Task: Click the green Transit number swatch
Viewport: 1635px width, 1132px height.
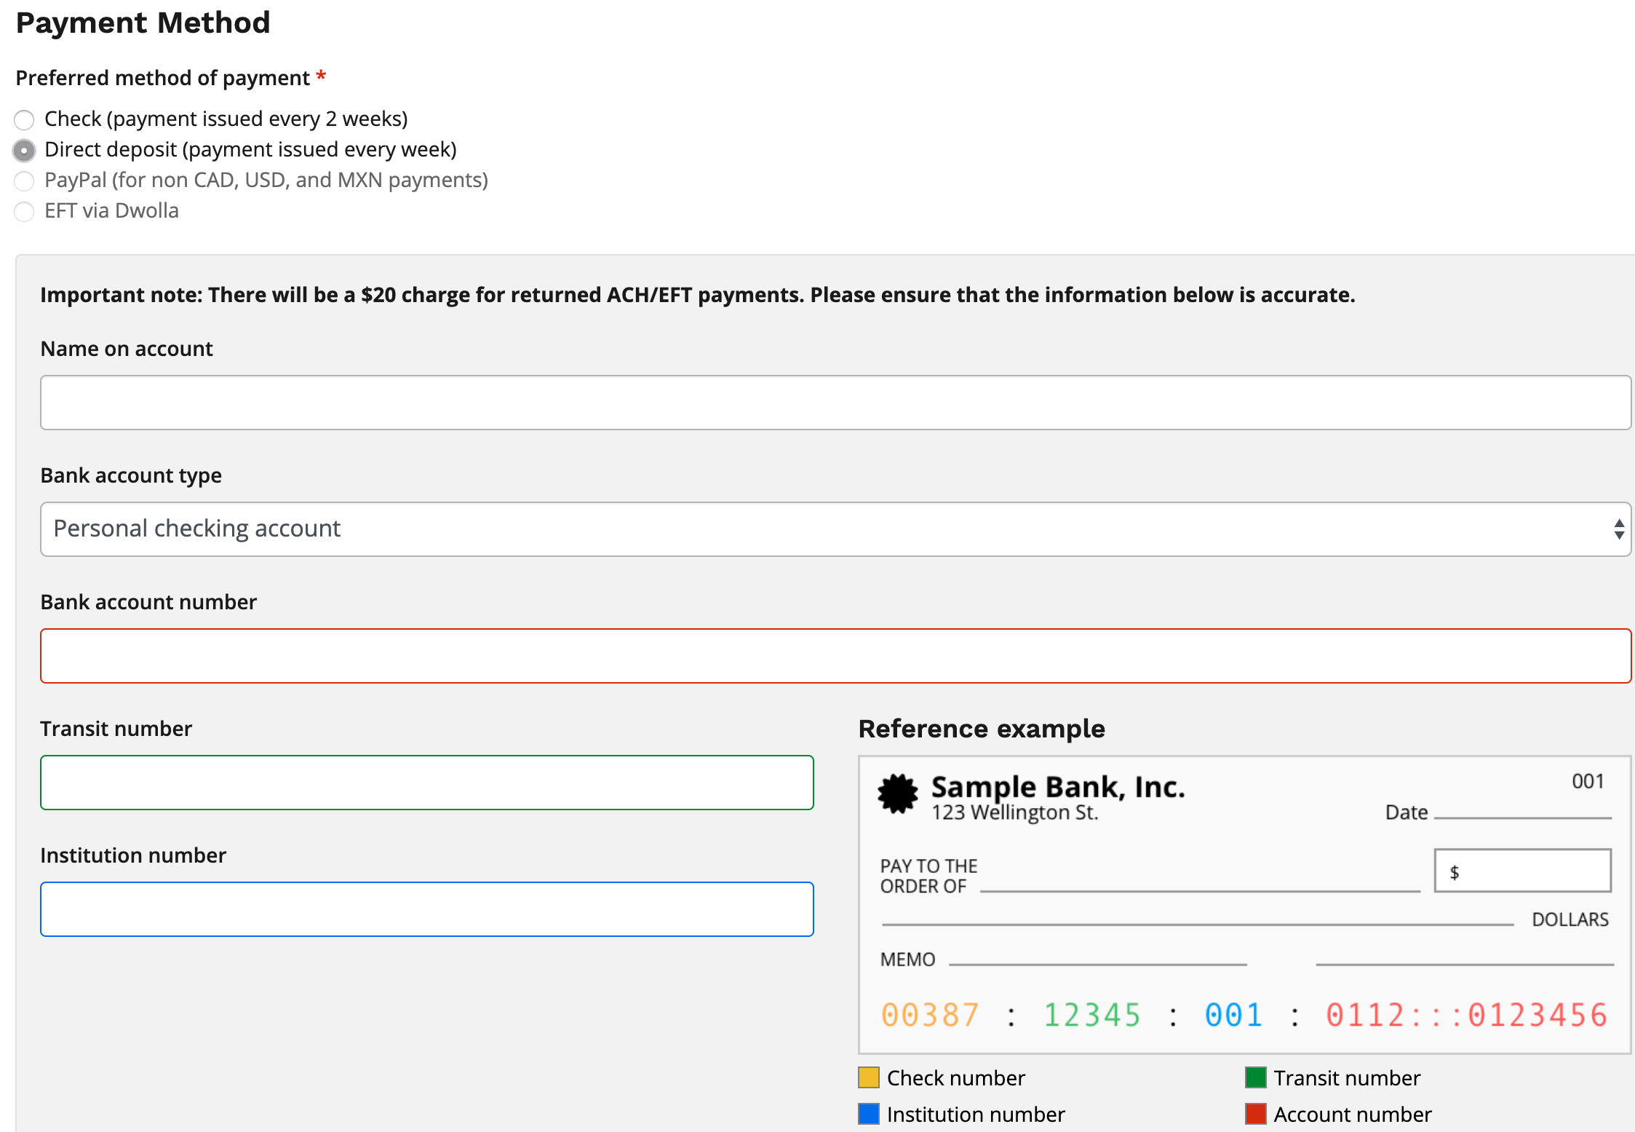Action: coord(1255,1077)
